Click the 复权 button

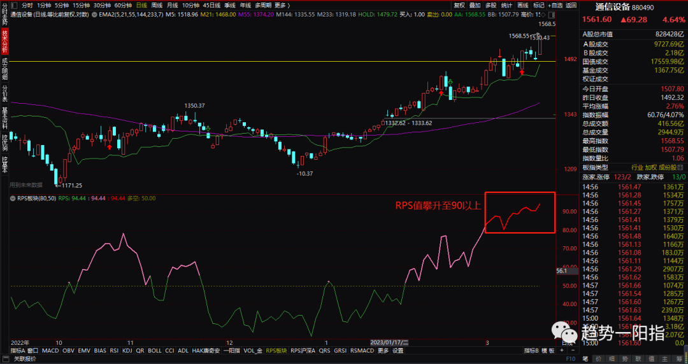tap(459, 5)
